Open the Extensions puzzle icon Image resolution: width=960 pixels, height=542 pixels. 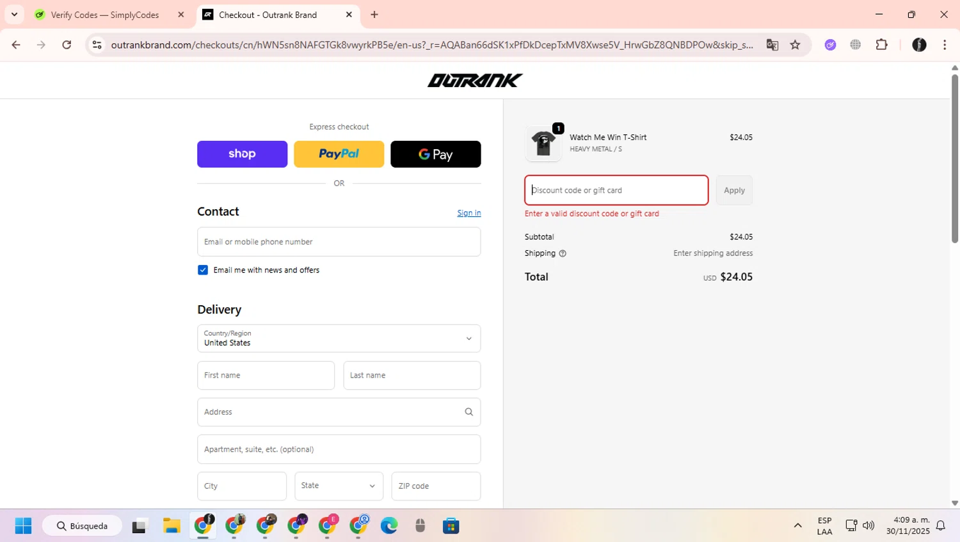click(882, 45)
